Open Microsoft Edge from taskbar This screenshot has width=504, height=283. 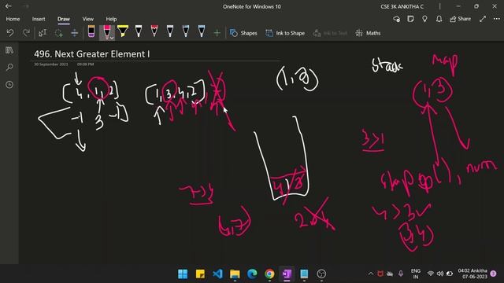(x=252, y=274)
